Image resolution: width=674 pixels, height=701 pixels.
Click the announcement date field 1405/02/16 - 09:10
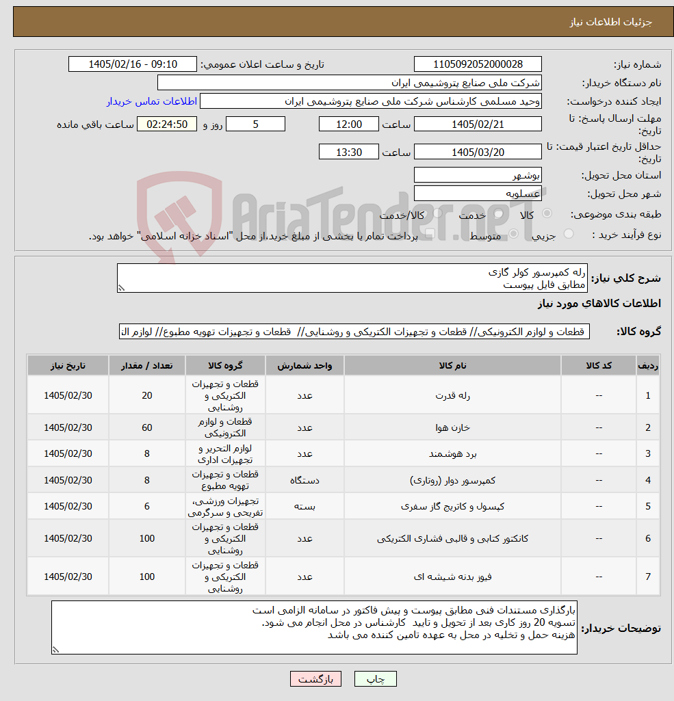point(132,64)
